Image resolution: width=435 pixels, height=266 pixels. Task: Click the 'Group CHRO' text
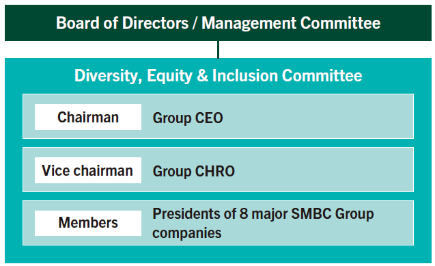coord(194,171)
